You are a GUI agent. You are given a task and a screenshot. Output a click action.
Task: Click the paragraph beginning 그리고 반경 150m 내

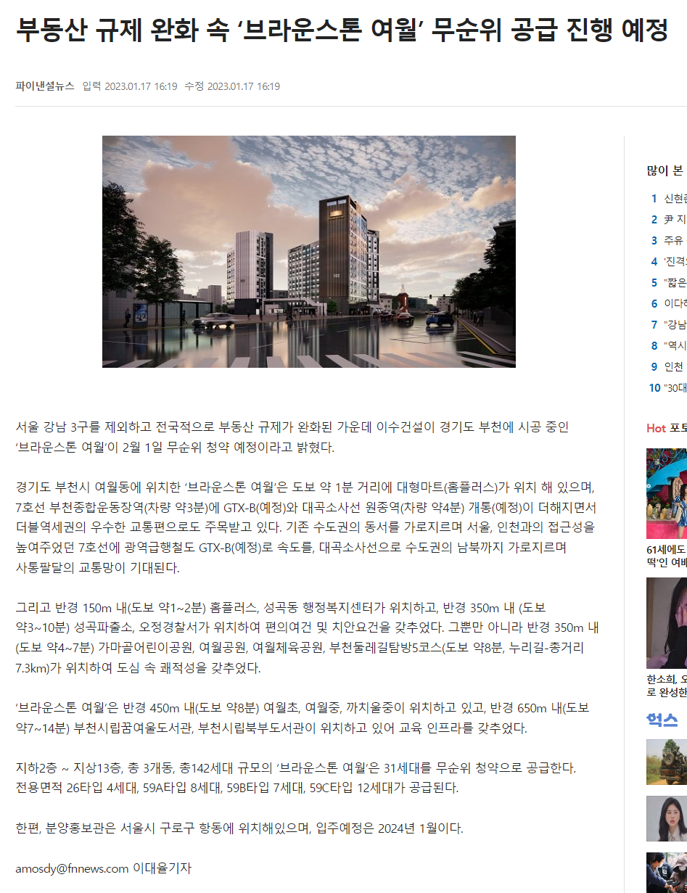point(306,638)
